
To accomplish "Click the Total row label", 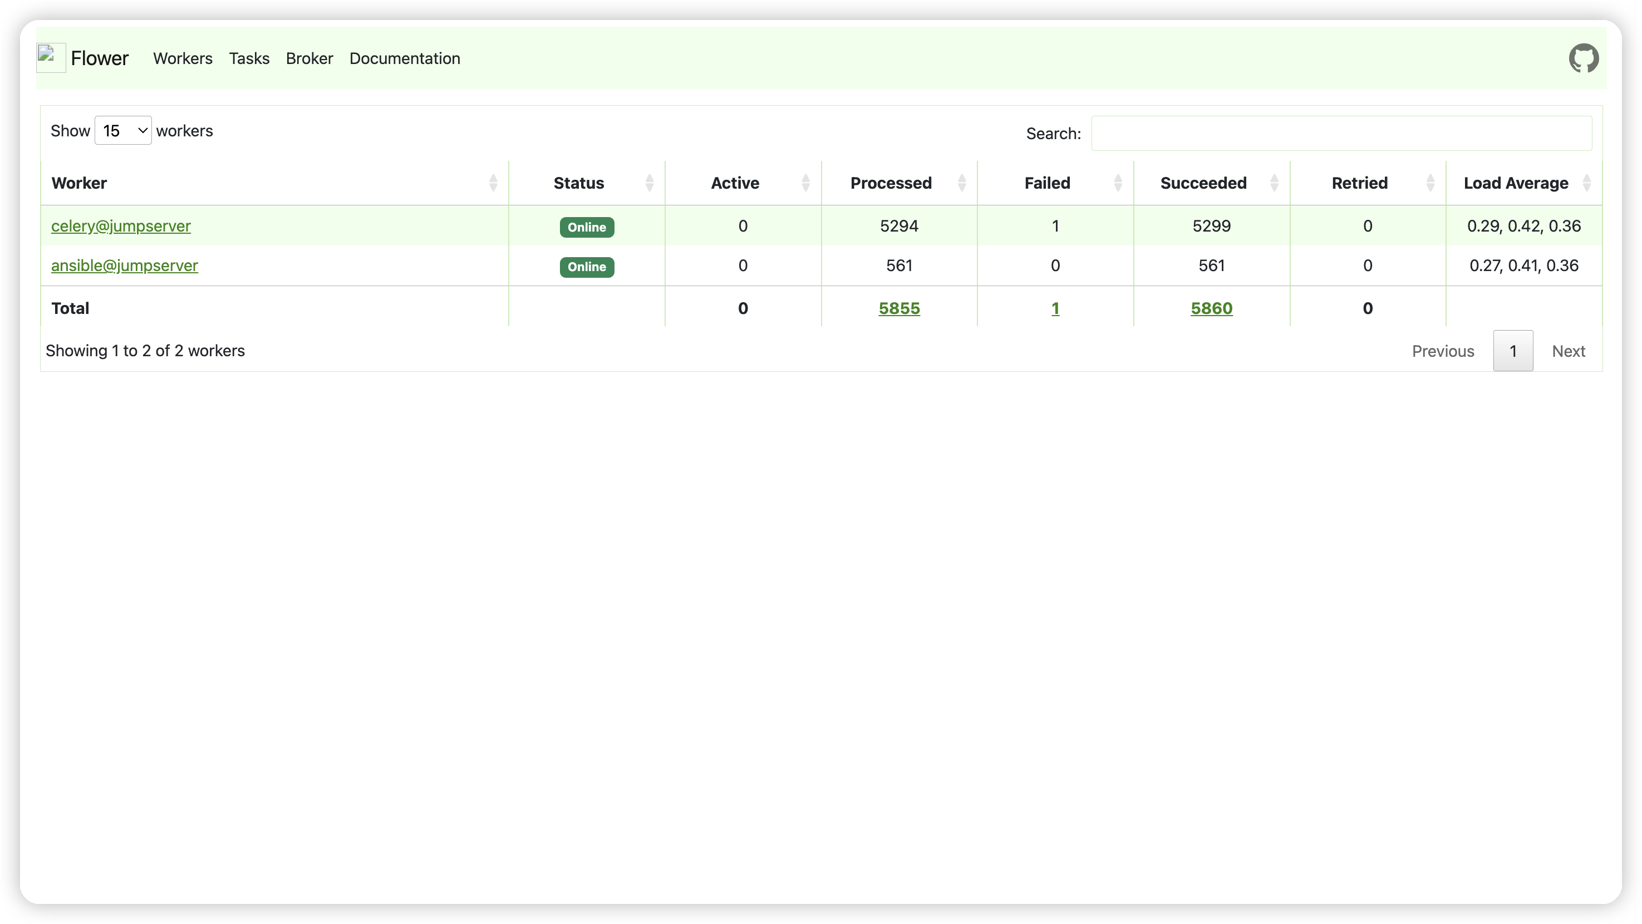I will (x=70, y=308).
